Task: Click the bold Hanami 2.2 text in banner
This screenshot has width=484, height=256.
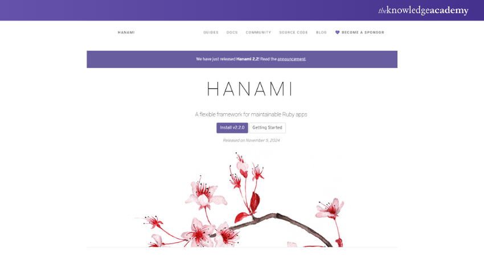Action: point(248,59)
